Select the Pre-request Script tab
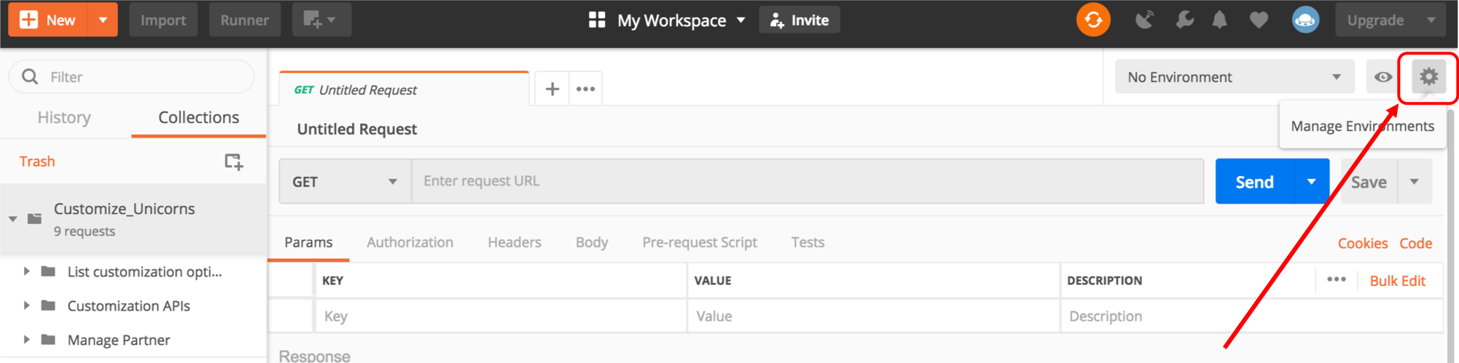The width and height of the screenshot is (1459, 363). click(700, 242)
